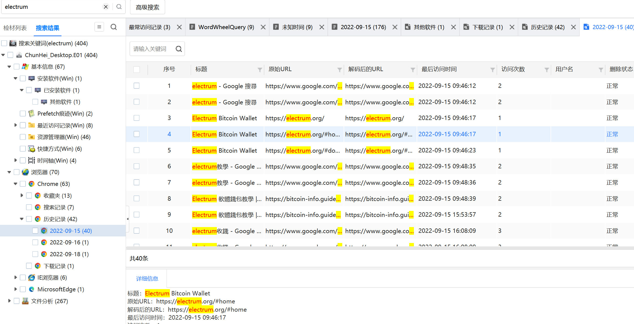Click the left panel search magnifier icon
The height and width of the screenshot is (324, 634).
[114, 27]
